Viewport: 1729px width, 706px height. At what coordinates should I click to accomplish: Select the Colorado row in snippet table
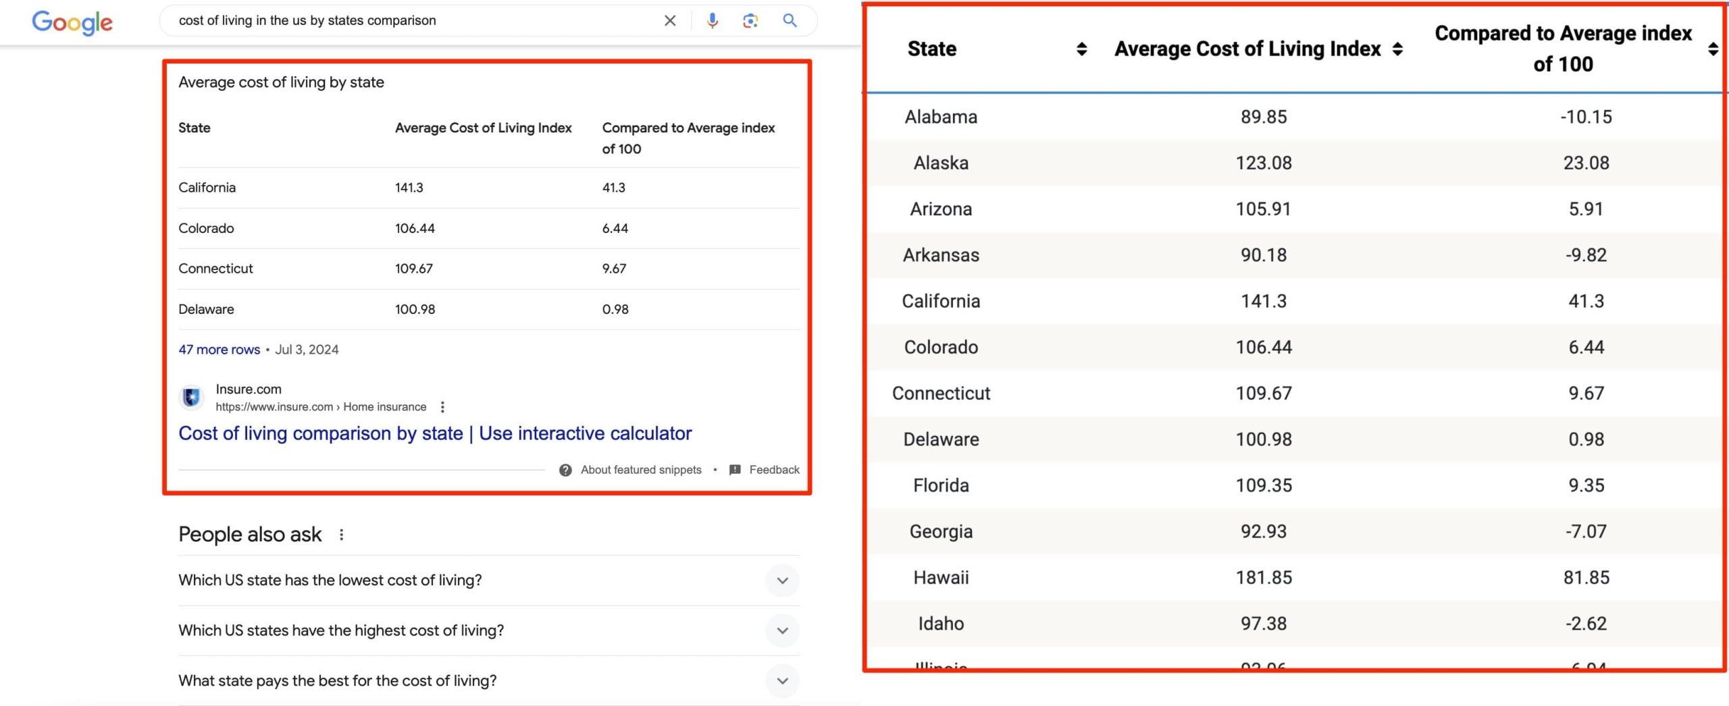[489, 228]
